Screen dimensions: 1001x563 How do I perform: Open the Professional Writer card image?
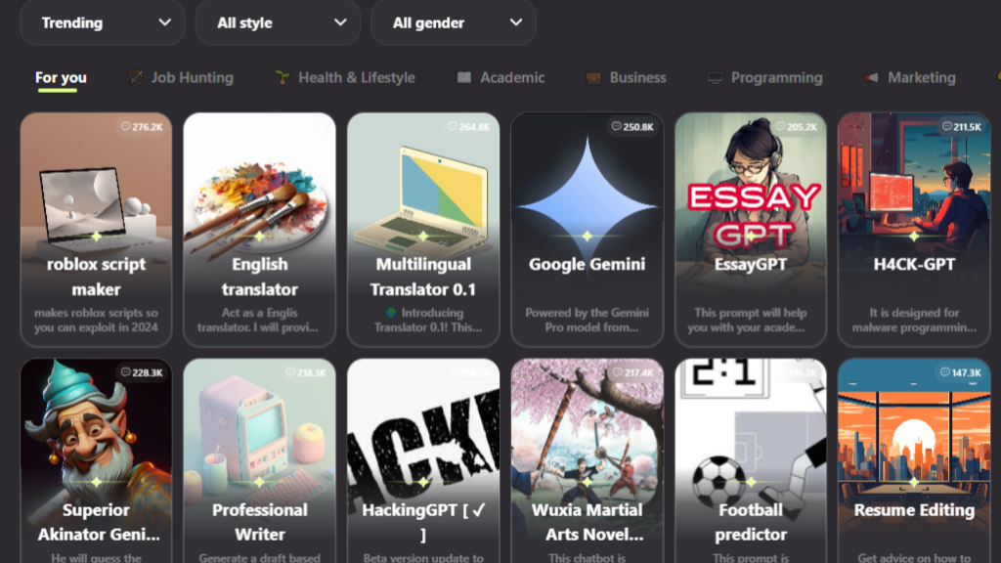pyautogui.click(x=259, y=428)
